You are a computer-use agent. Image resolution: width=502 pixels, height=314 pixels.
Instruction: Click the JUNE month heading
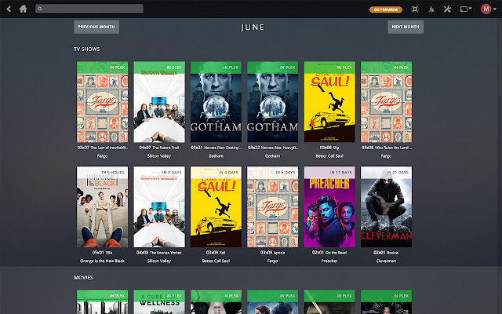coord(253,27)
